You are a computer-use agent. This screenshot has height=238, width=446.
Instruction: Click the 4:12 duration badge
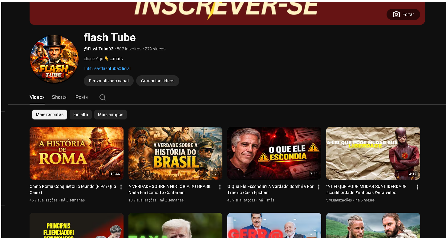(412, 174)
